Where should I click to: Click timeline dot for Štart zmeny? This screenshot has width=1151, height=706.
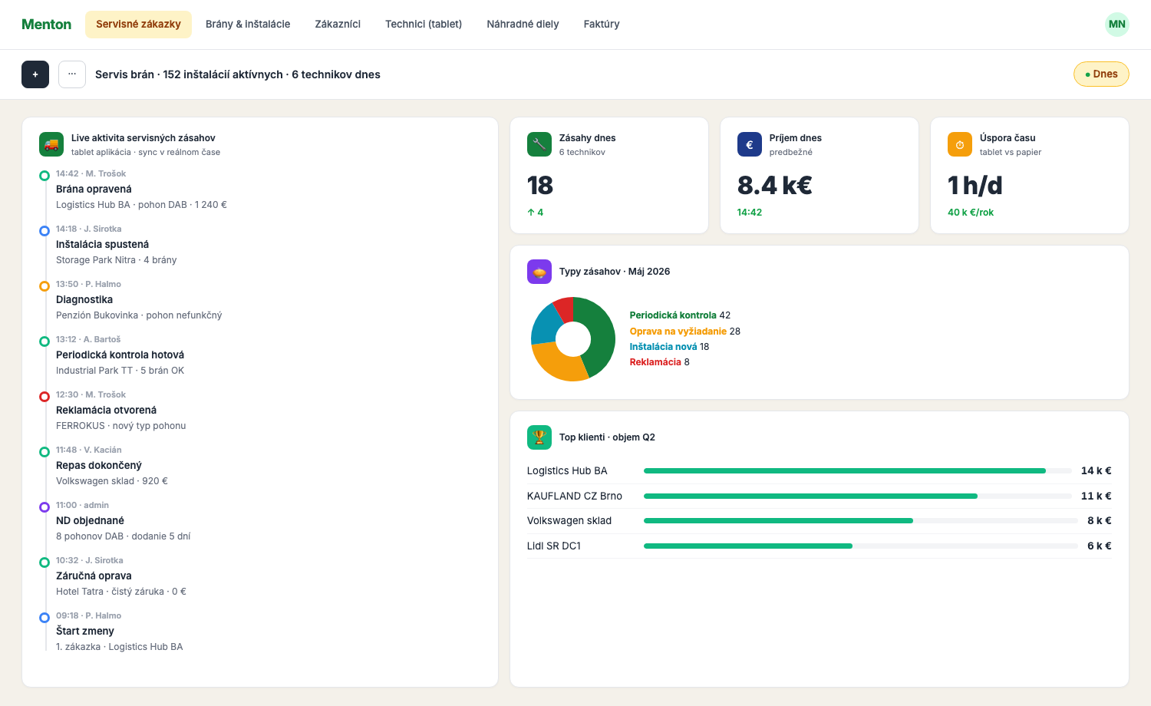click(x=45, y=618)
